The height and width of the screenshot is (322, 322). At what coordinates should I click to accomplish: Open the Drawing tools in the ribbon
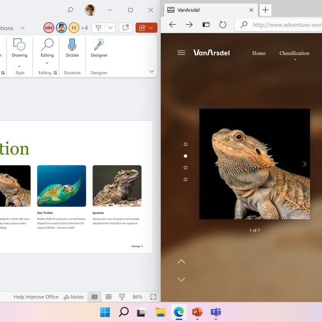pyautogui.click(x=20, y=48)
